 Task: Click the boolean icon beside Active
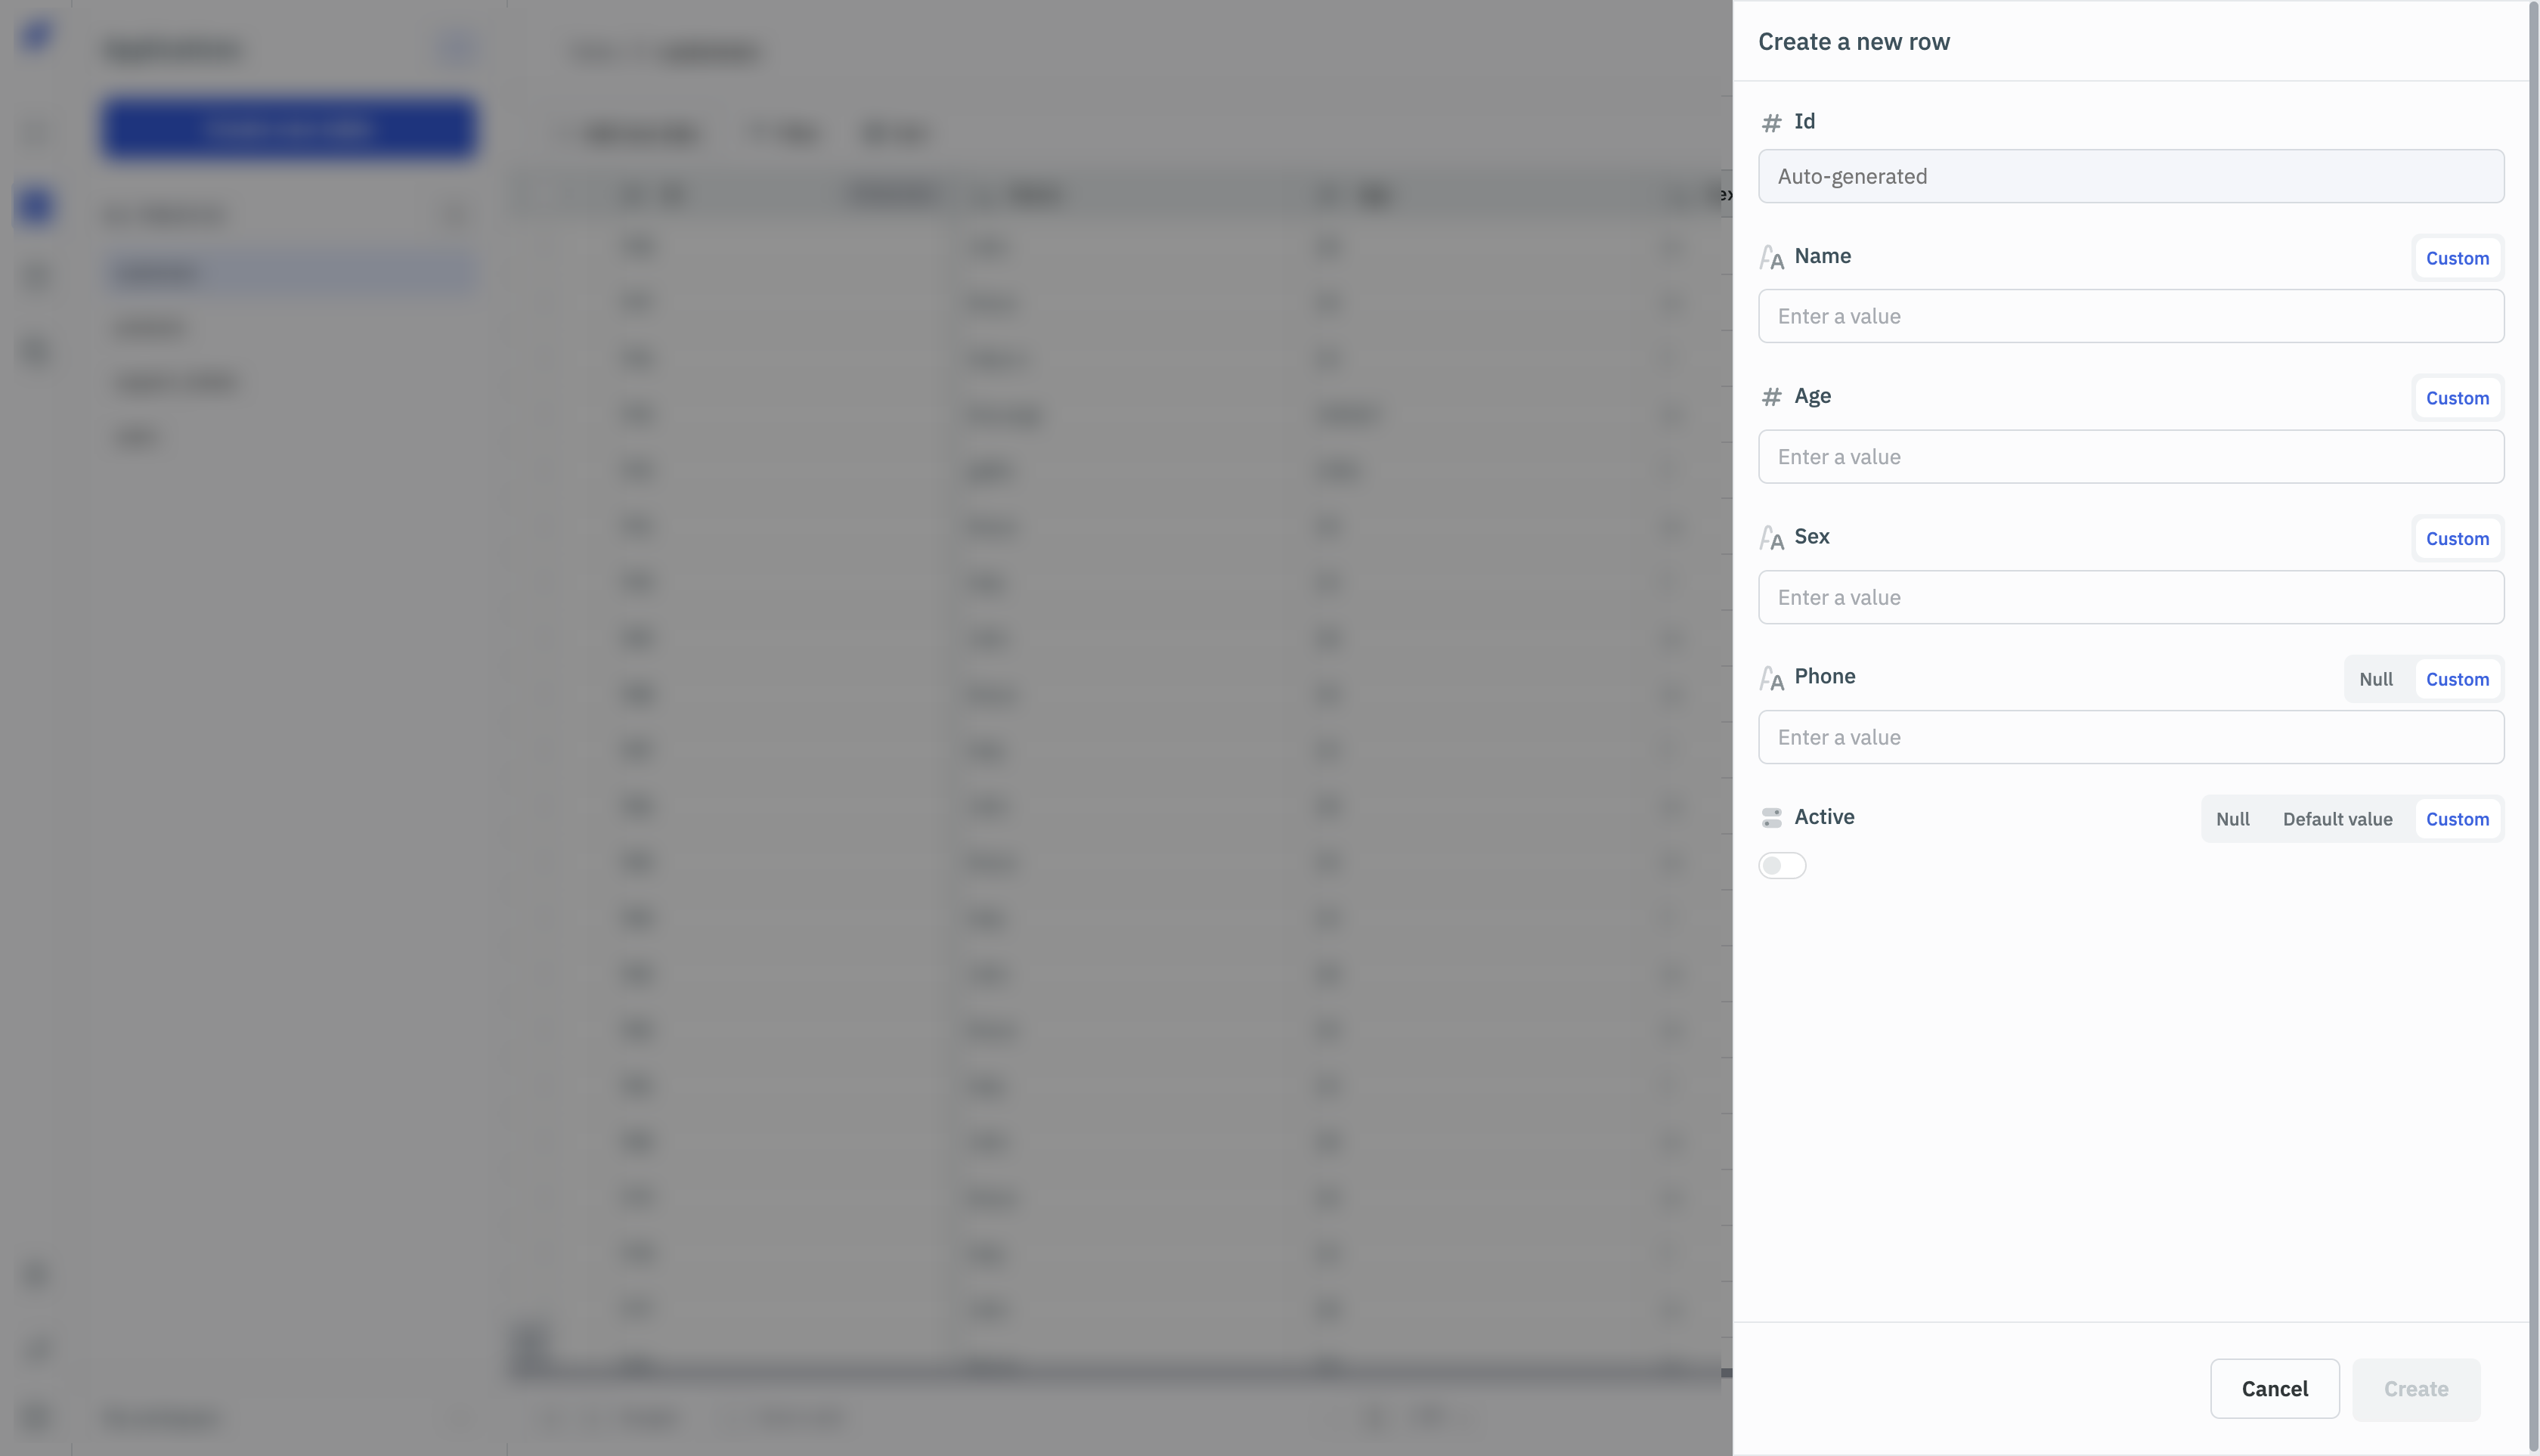[1771, 818]
